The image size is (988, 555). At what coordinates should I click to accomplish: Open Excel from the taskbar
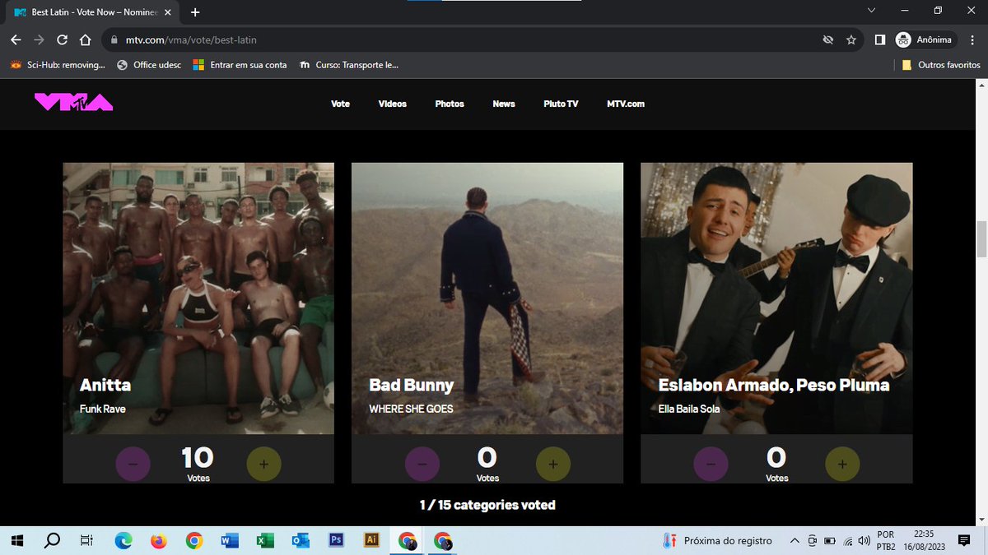pyautogui.click(x=265, y=540)
